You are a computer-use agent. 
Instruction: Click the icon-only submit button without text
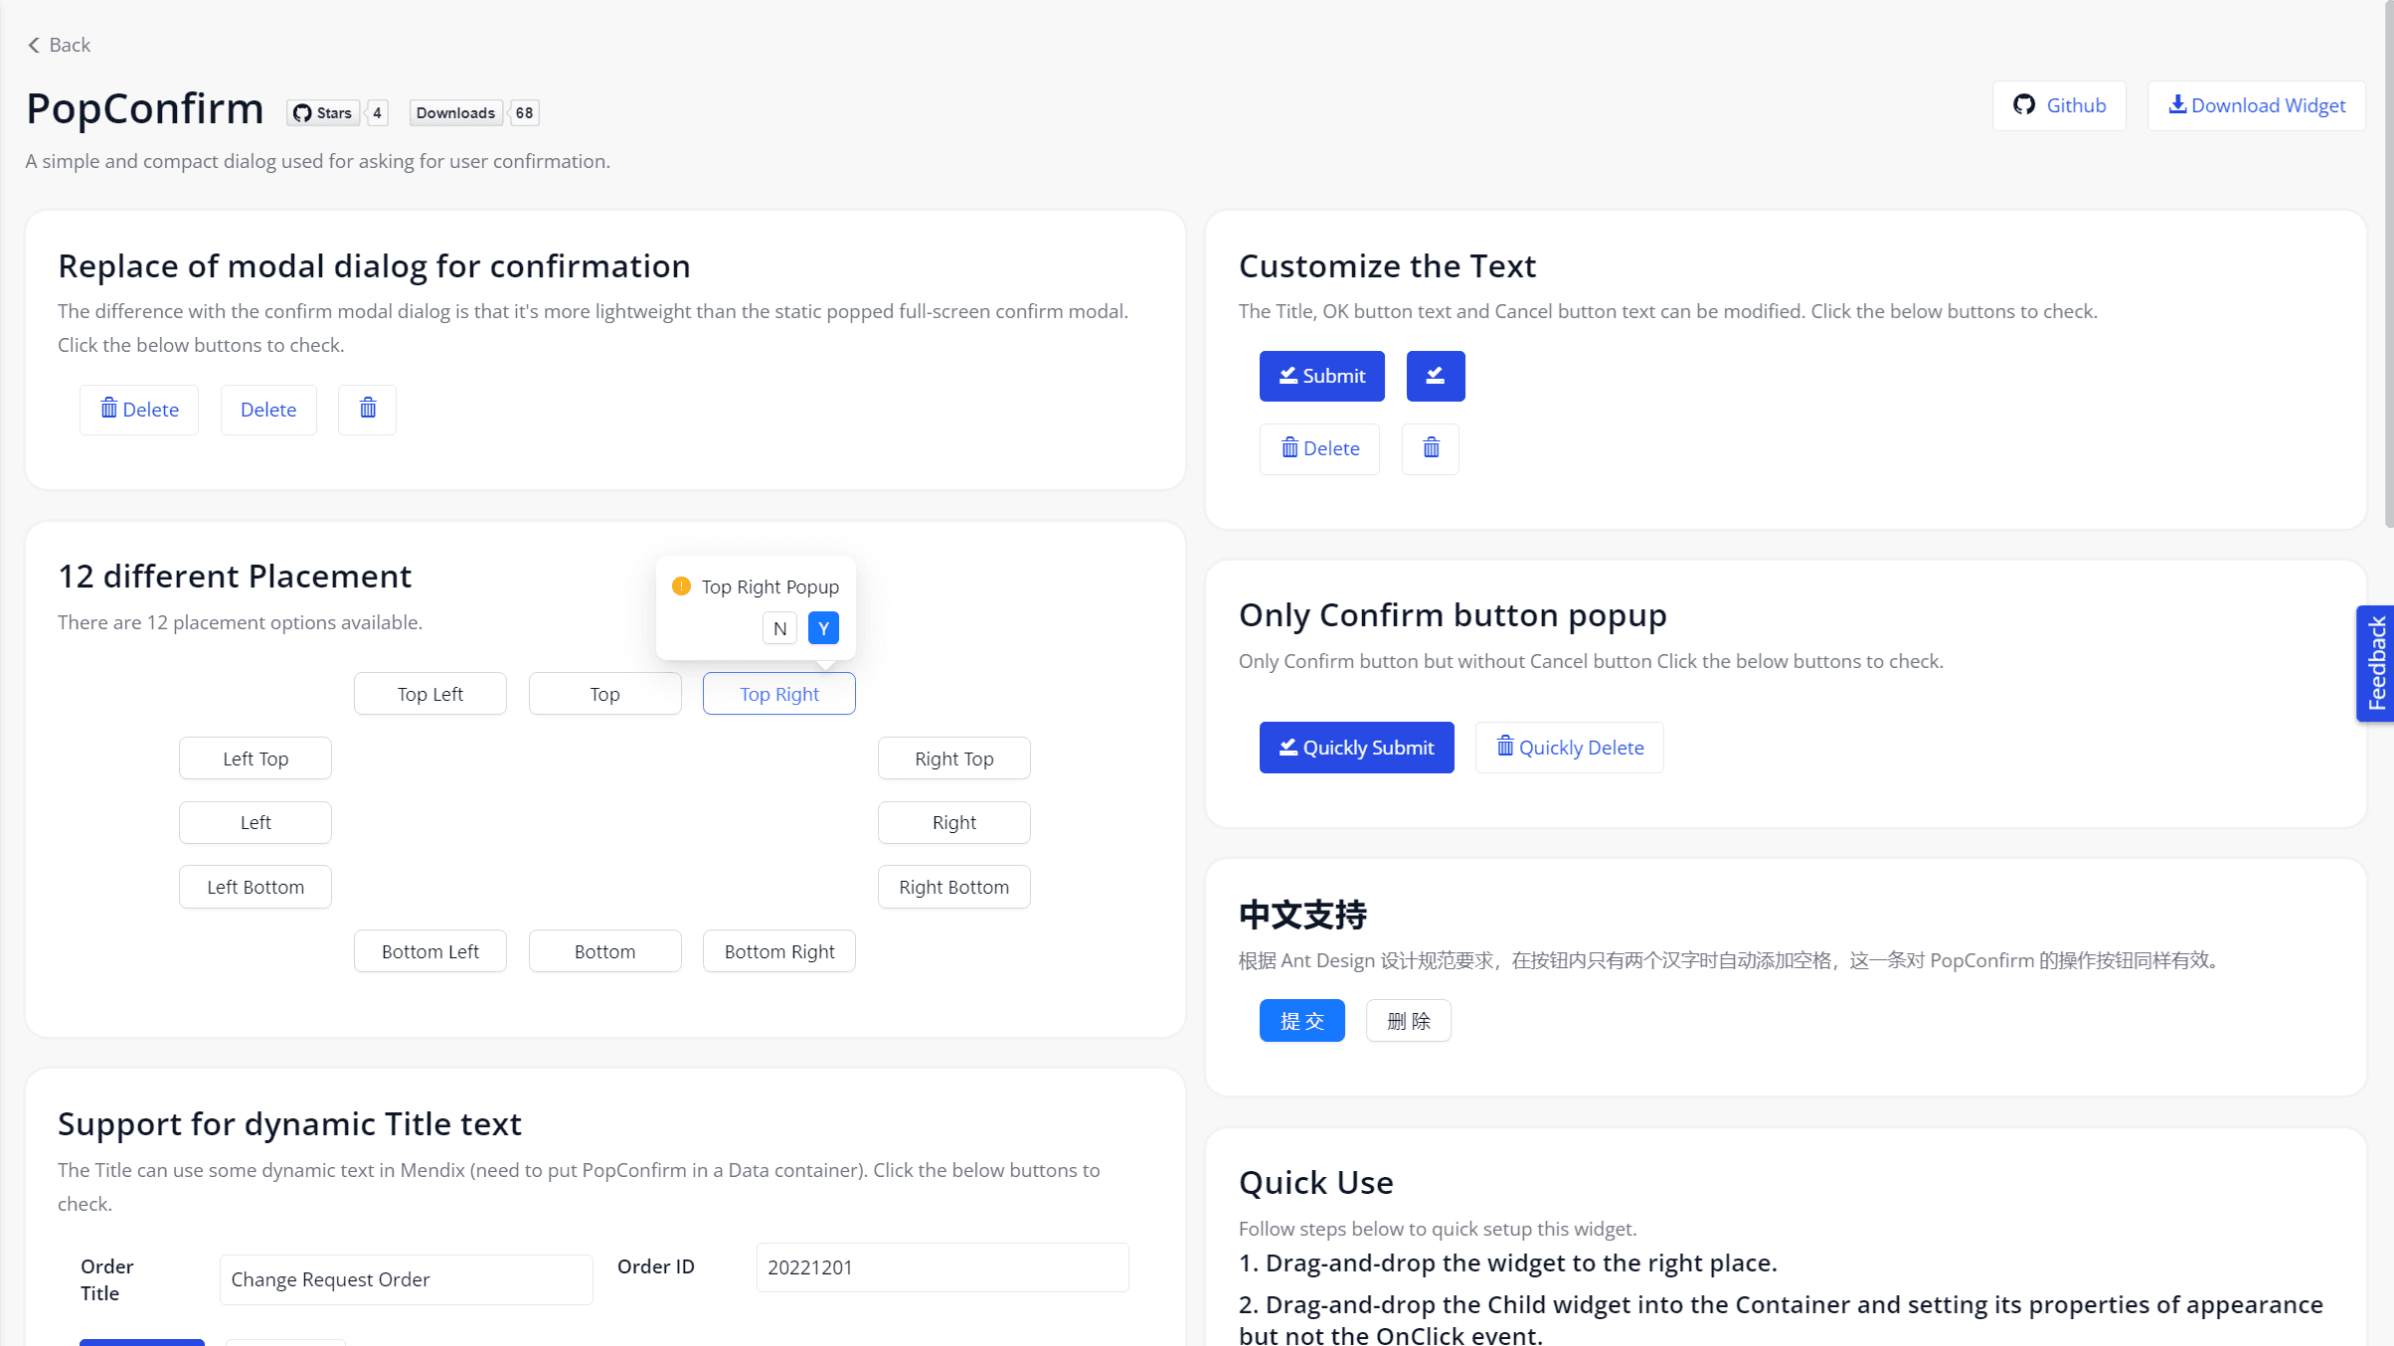pyautogui.click(x=1436, y=376)
